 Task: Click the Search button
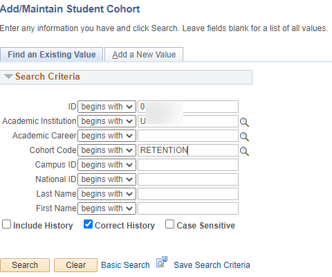pyautogui.click(x=25, y=265)
